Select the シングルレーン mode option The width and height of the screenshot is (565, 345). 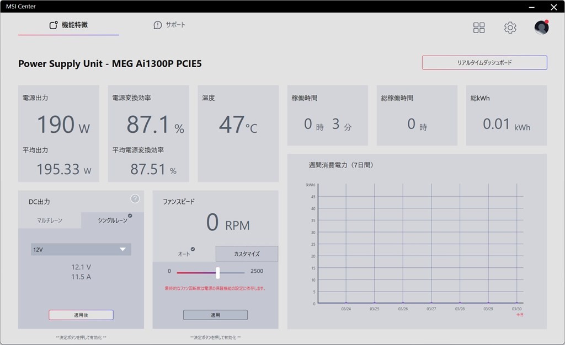pos(113,220)
